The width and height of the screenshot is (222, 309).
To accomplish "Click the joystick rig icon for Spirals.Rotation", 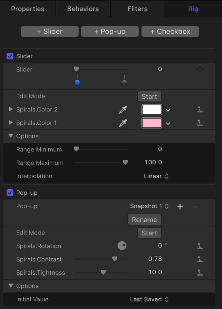I will click(200, 246).
